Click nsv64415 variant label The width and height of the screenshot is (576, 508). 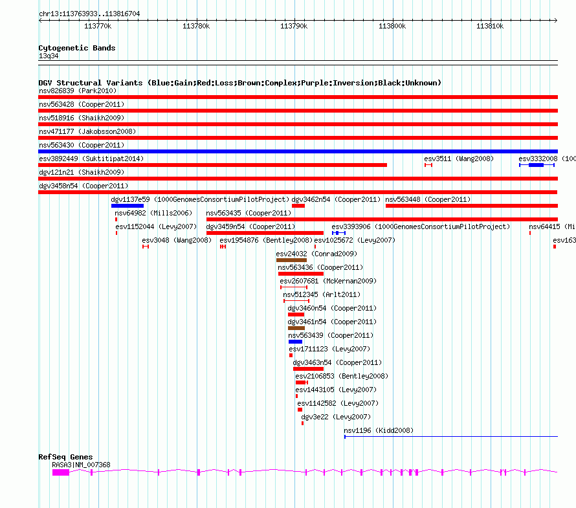552,226
